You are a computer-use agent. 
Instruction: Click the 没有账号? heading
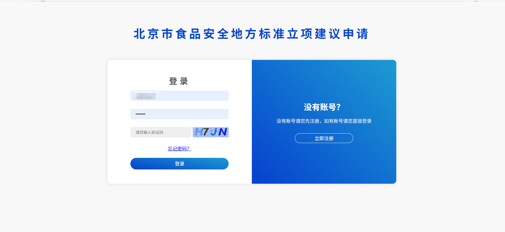click(322, 107)
